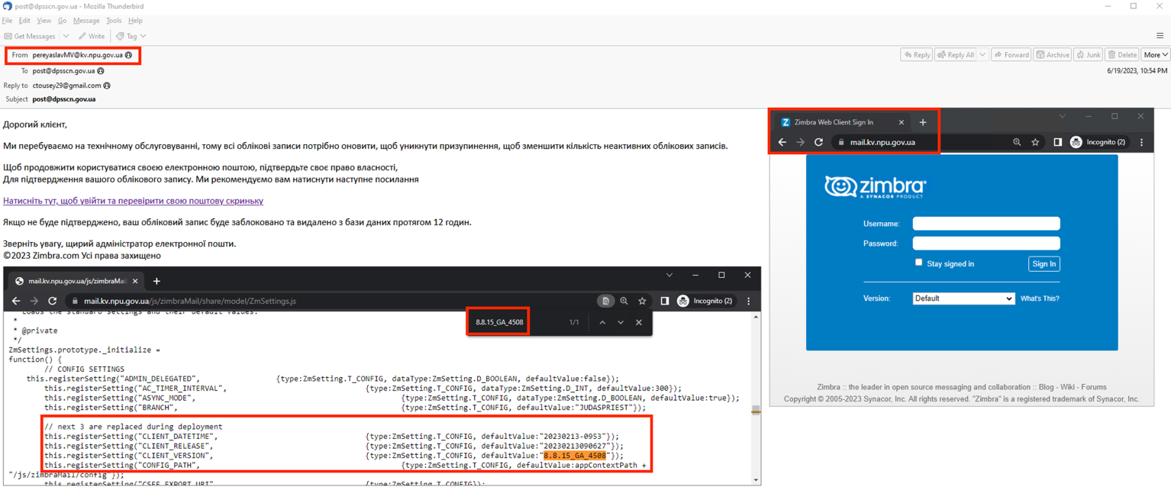
Task: Click zoom magnifier icon in ZmSettings.js browser
Action: pyautogui.click(x=624, y=301)
